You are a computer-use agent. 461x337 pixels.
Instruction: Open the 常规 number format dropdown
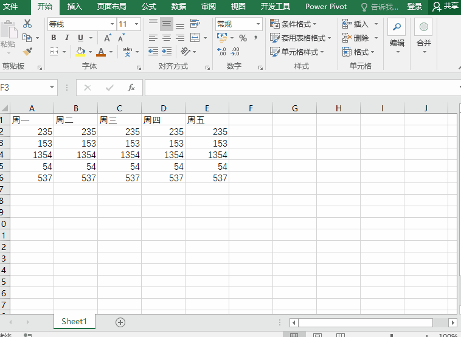coord(258,24)
